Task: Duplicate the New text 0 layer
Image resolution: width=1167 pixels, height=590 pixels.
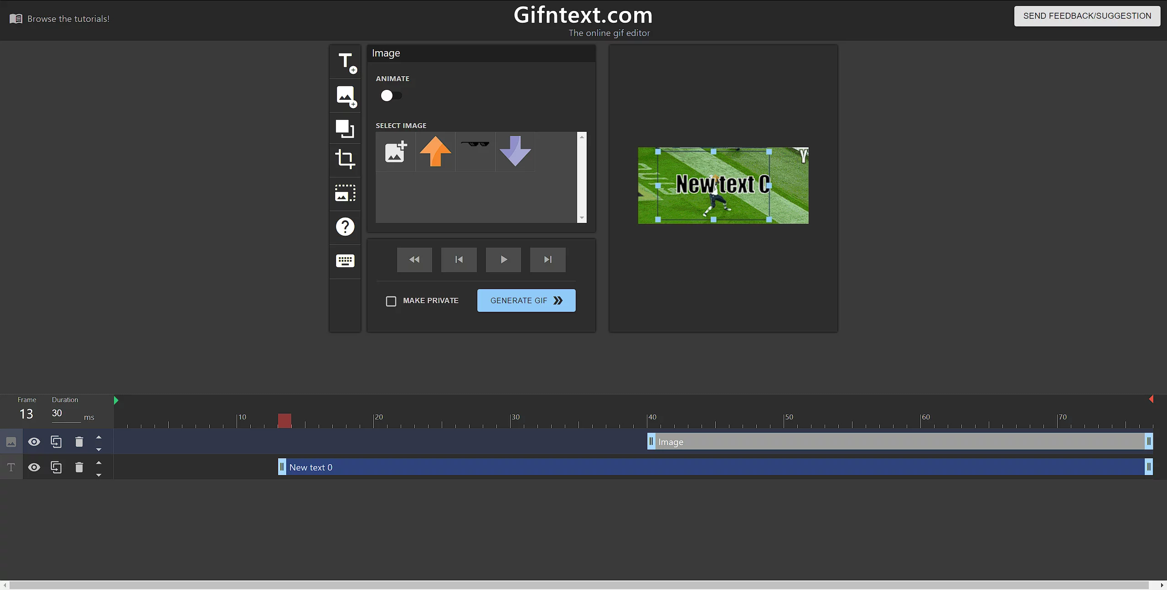Action: coord(56,467)
